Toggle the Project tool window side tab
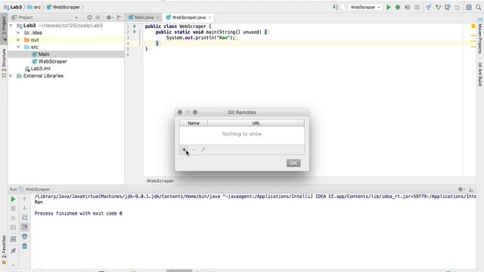This screenshot has height=272, width=484. point(4,28)
